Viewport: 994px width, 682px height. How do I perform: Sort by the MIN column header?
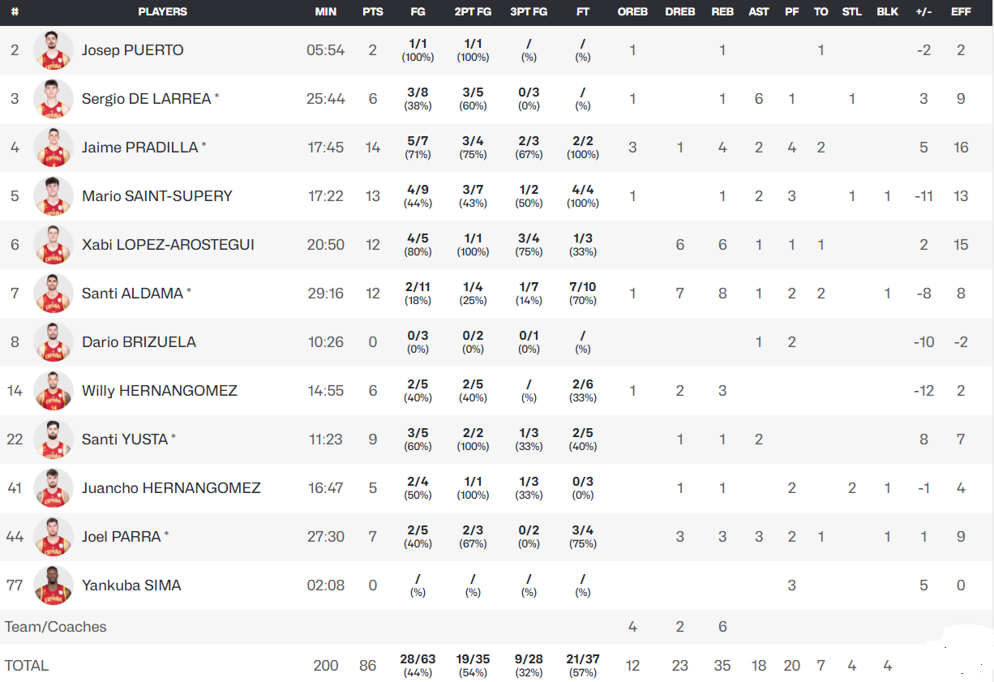click(326, 12)
